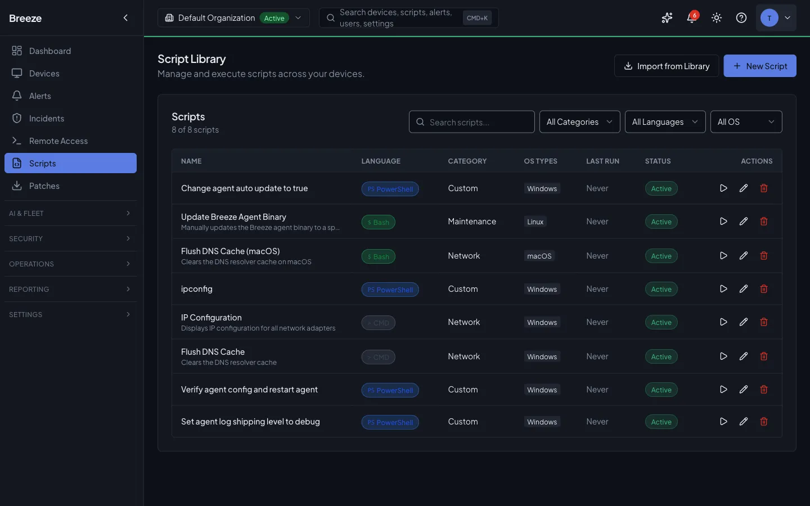The width and height of the screenshot is (810, 506).
Task: Collapse the sidebar with the chevron
Action: pos(125,17)
